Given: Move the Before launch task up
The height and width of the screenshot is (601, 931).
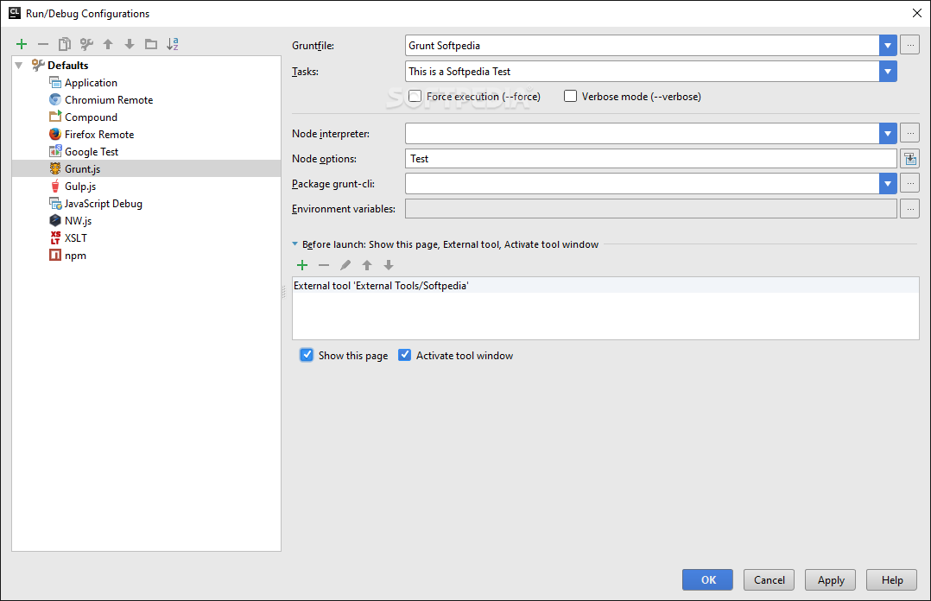Looking at the screenshot, I should (367, 265).
